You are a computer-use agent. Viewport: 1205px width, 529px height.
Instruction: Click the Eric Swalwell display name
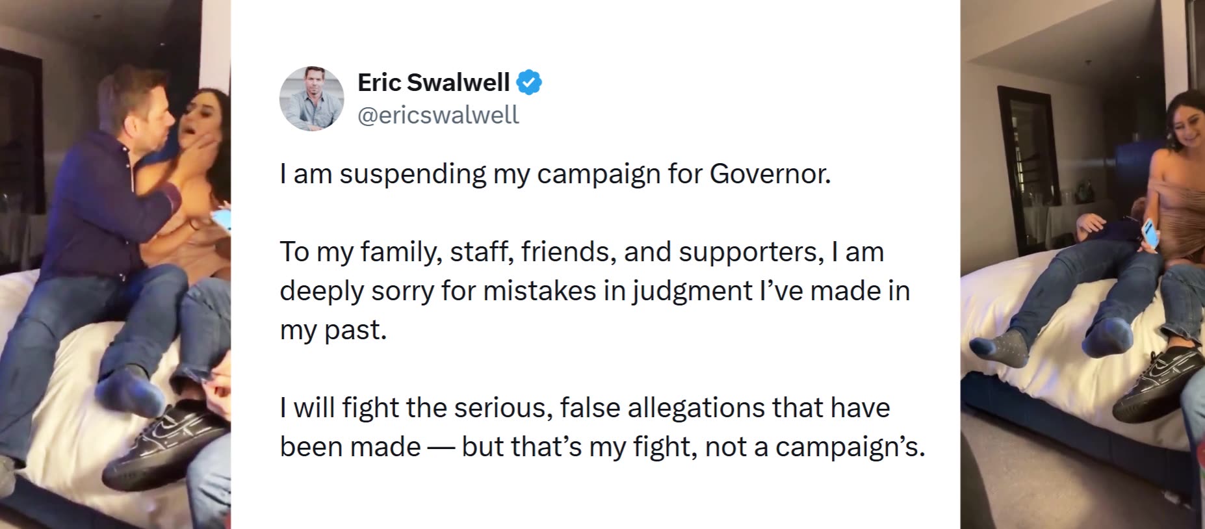[x=434, y=83]
